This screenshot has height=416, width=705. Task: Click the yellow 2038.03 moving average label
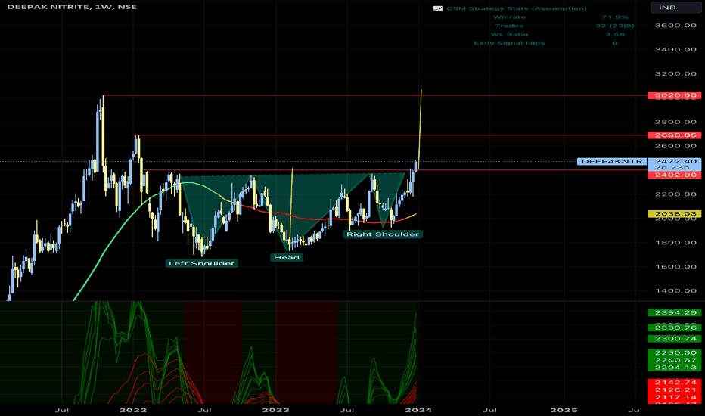675,214
